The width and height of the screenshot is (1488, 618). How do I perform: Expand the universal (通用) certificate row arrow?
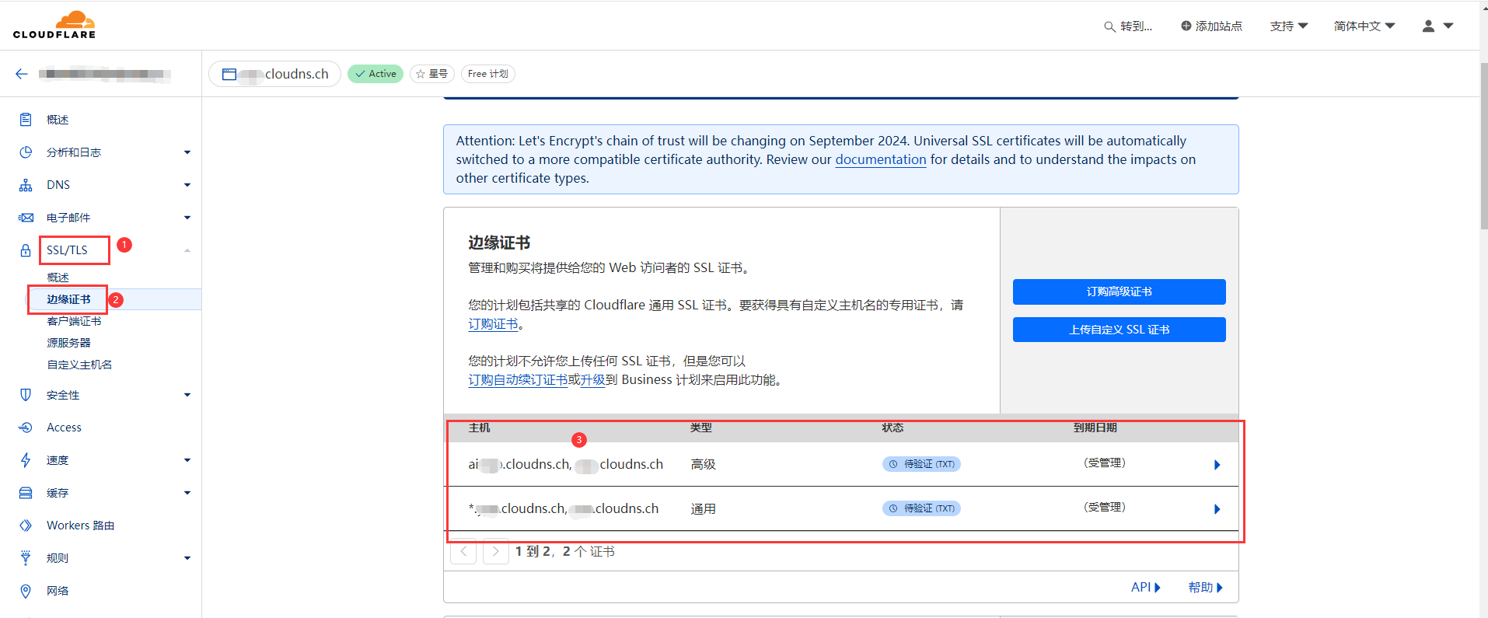pyautogui.click(x=1217, y=509)
